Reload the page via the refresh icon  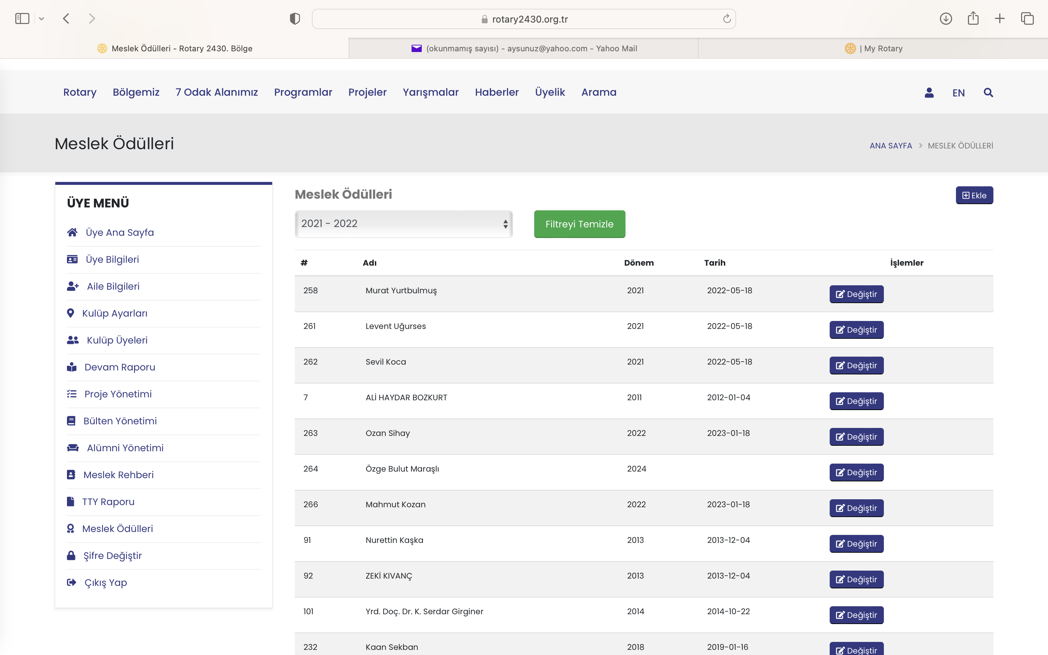click(x=727, y=19)
